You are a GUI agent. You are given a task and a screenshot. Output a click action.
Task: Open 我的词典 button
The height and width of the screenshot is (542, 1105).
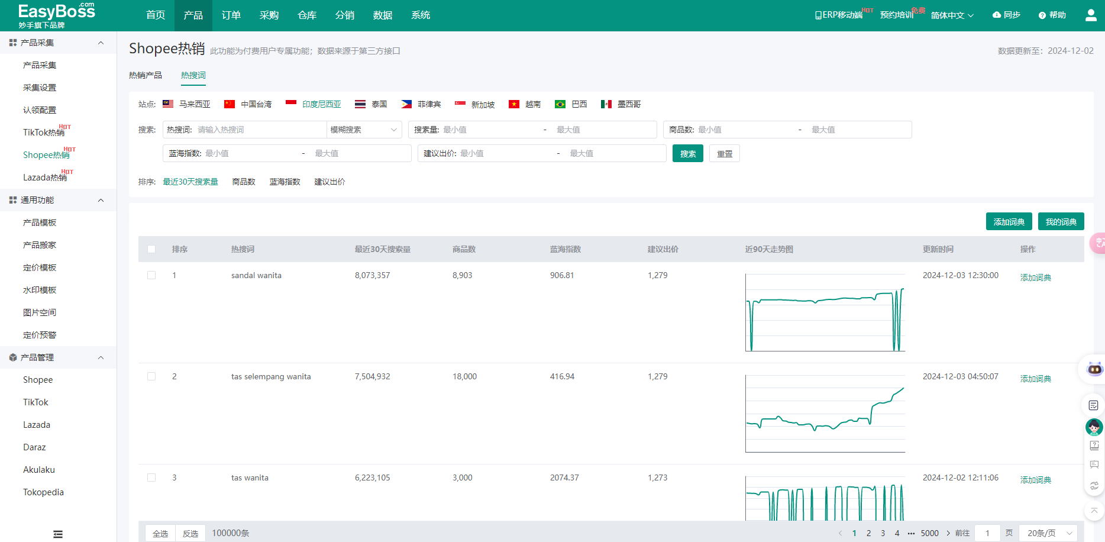1061,221
